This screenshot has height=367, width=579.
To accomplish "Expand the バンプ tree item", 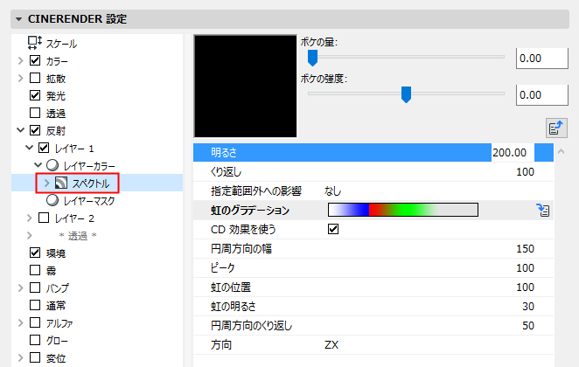I will point(21,287).
